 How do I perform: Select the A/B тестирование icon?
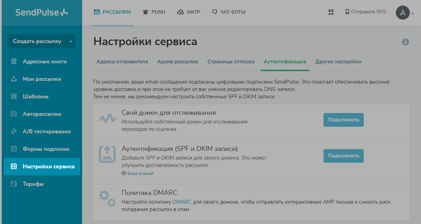click(x=14, y=131)
